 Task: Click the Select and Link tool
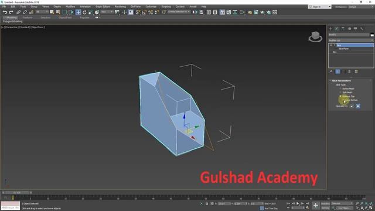click(x=18, y=12)
